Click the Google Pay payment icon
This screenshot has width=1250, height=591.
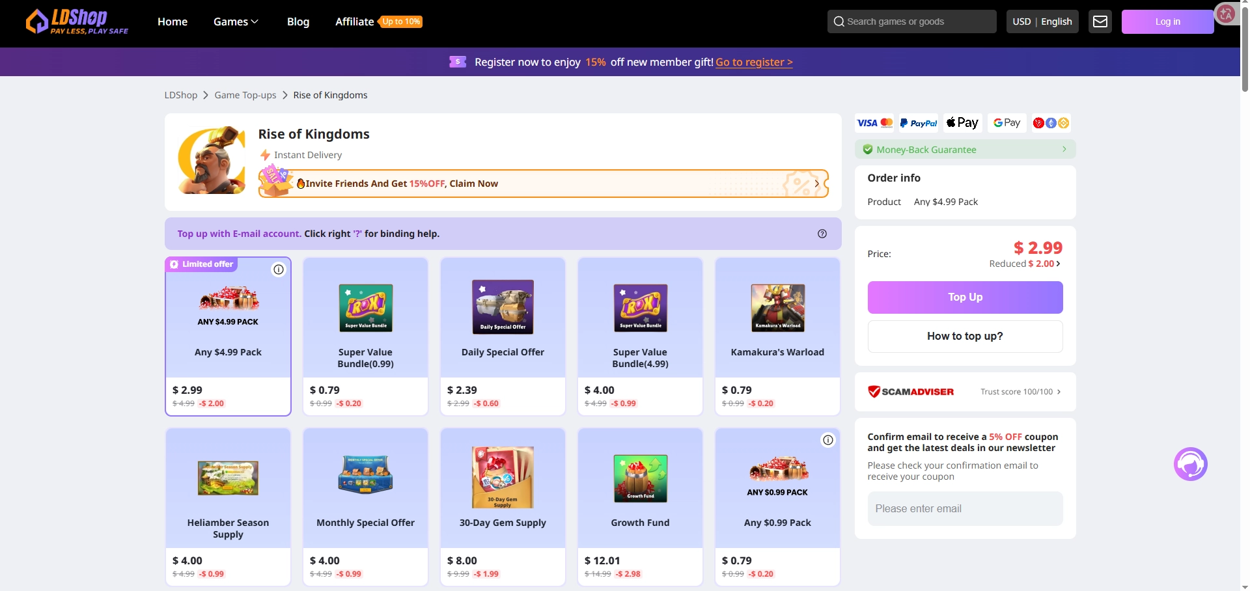tap(1007, 123)
